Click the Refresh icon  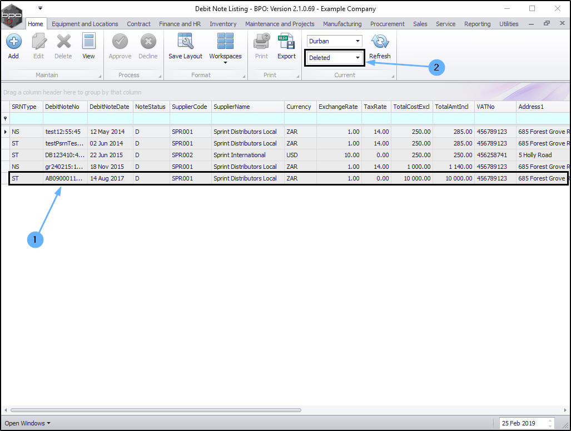(380, 42)
